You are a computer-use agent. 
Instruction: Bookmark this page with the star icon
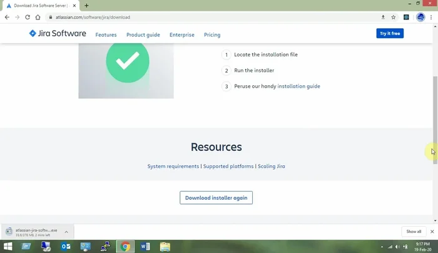[394, 18]
